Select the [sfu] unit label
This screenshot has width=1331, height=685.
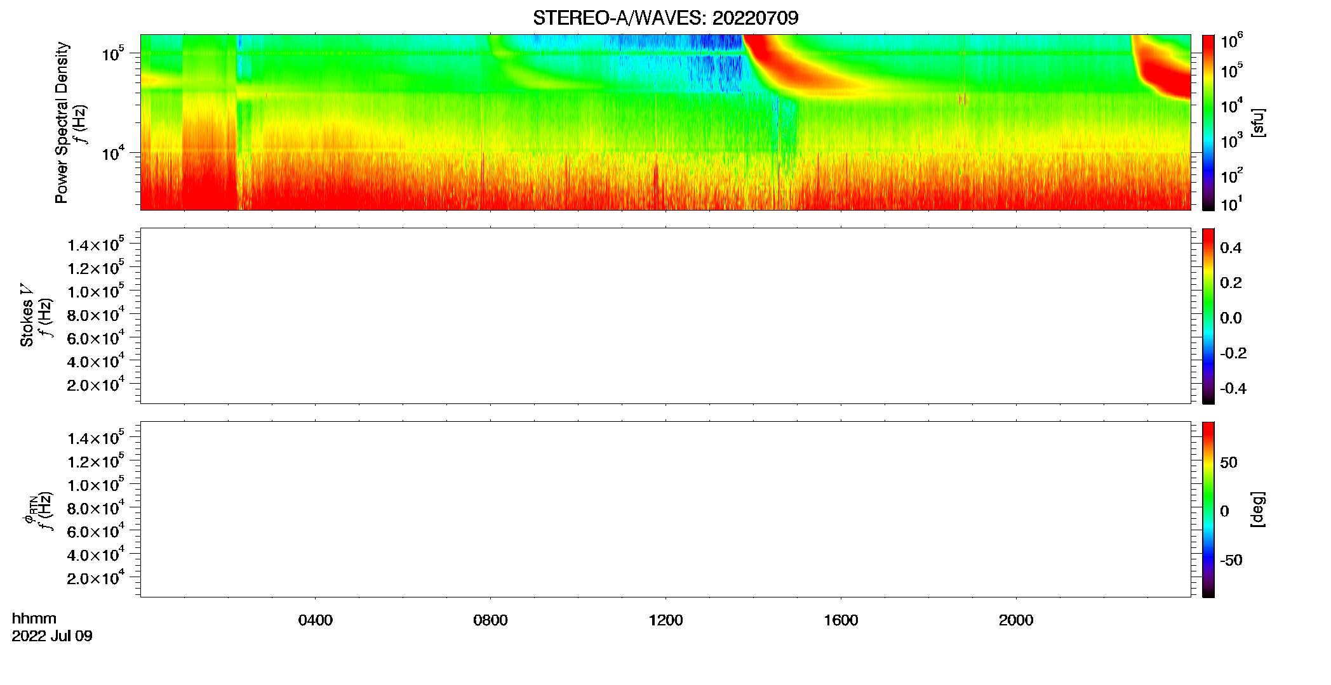tap(1257, 122)
